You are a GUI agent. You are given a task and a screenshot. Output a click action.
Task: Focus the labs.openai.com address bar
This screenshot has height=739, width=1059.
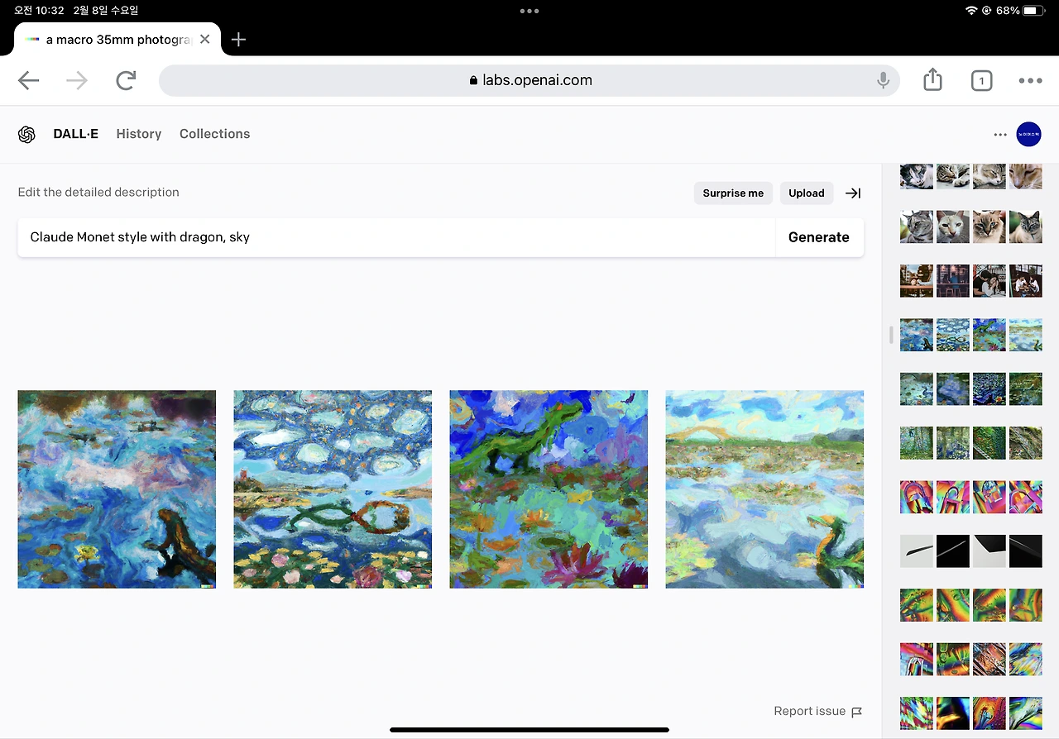pyautogui.click(x=529, y=80)
